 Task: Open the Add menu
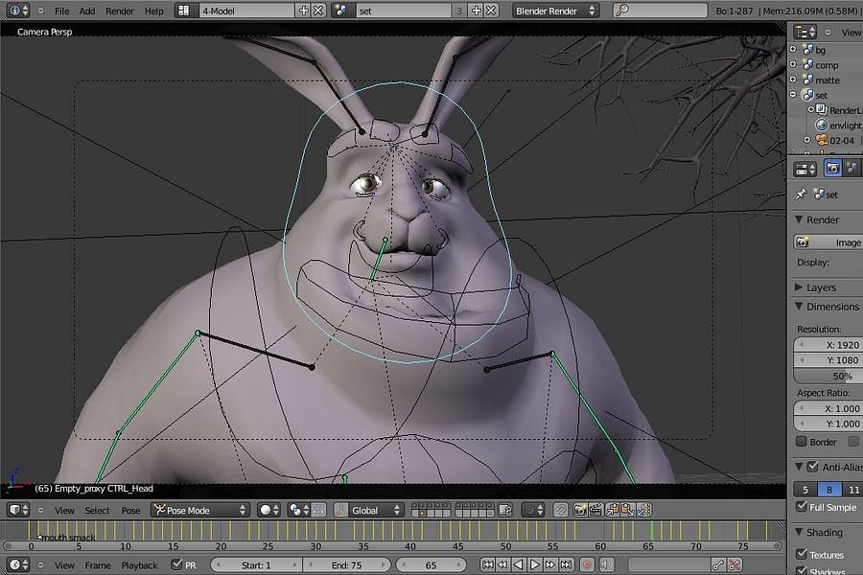click(86, 11)
